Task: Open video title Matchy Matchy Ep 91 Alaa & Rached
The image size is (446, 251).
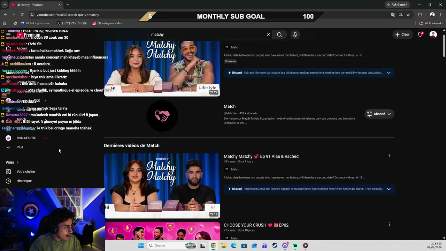Action: [261, 156]
